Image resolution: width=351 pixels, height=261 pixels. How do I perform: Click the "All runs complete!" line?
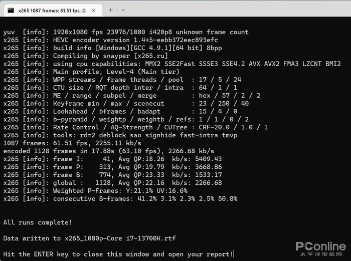tap(38, 222)
